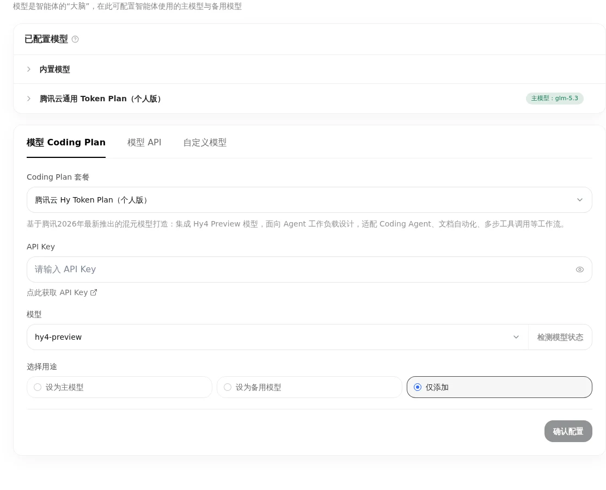Click the 已配置模型 heading text
Image resolution: width=606 pixels, height=490 pixels.
(x=46, y=39)
